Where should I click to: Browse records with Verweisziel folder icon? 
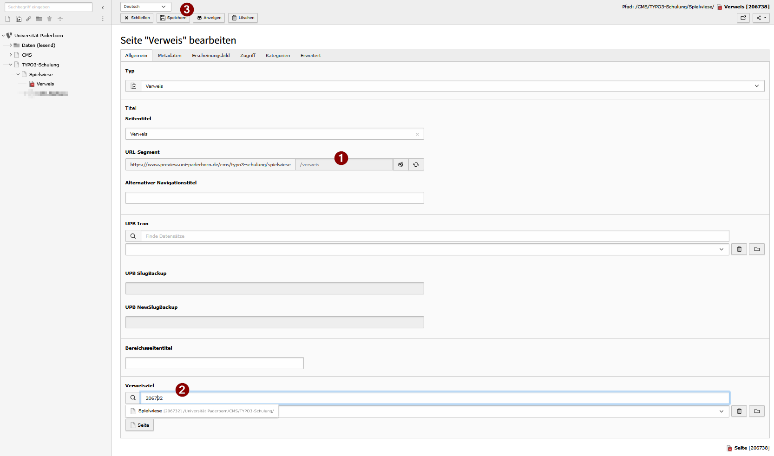click(x=756, y=411)
